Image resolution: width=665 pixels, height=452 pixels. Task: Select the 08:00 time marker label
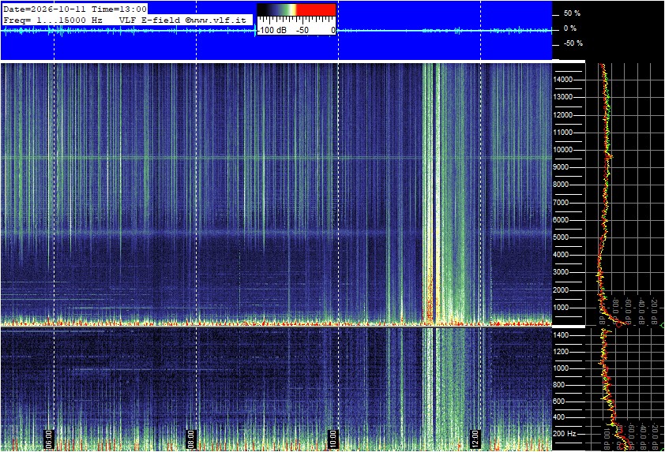pos(191,439)
